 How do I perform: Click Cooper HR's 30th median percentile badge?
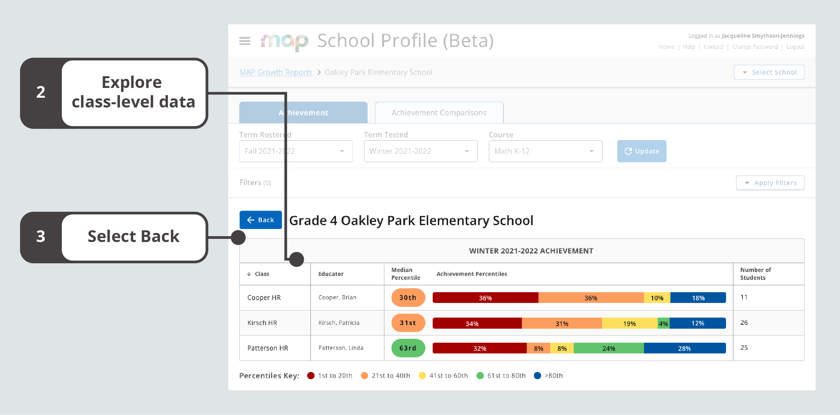(x=408, y=297)
